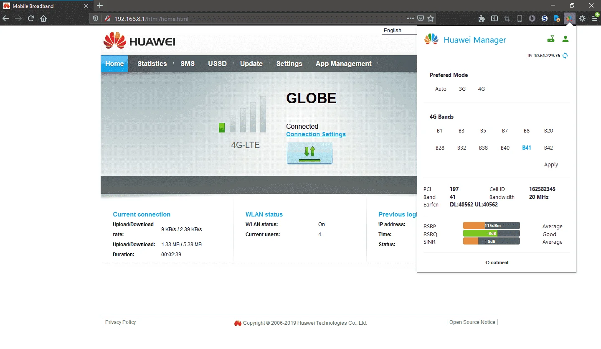Click the grey circular extension icon
The image size is (601, 349).
532,18
